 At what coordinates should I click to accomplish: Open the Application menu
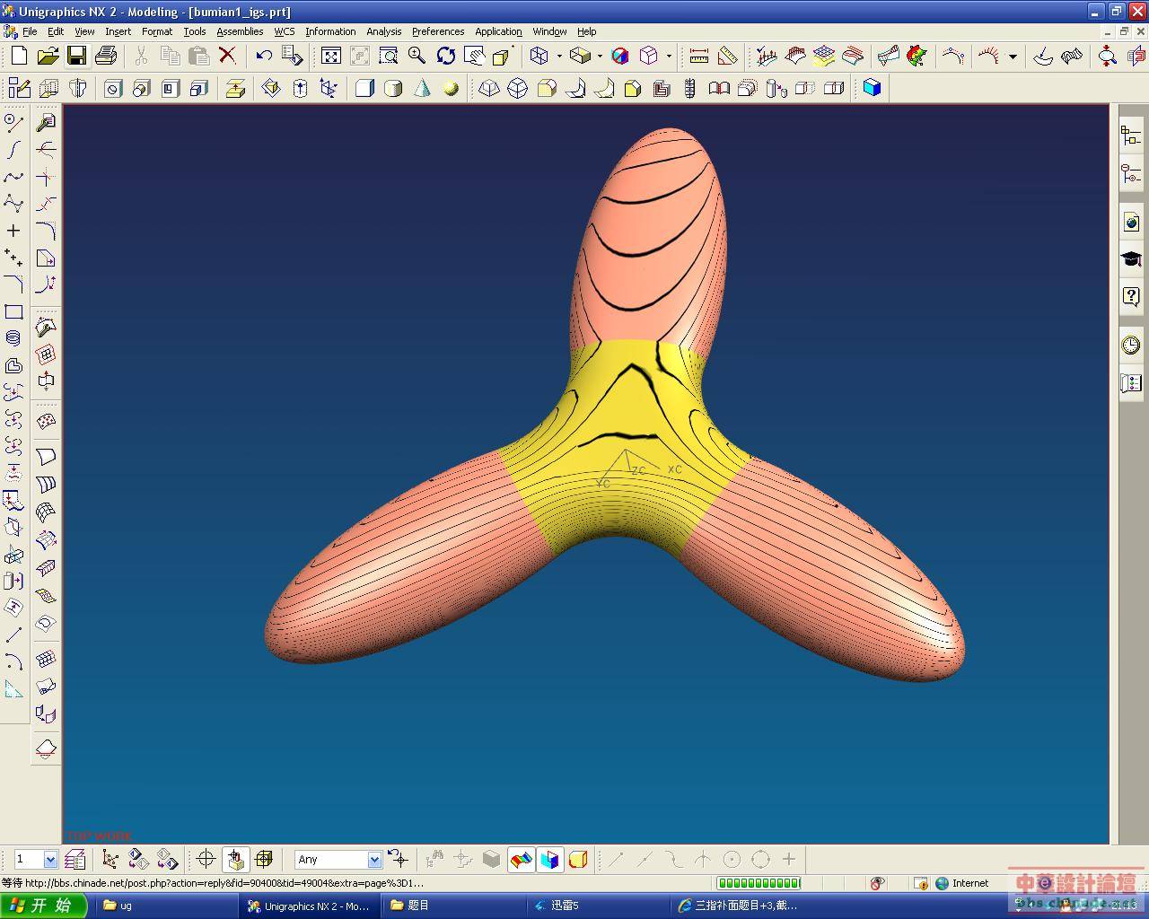point(498,31)
